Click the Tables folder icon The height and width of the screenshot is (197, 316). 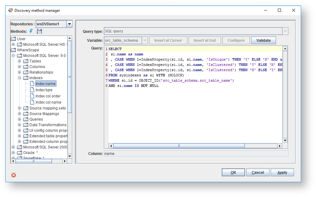click(x=26, y=61)
